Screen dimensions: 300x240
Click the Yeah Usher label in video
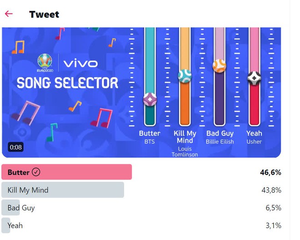click(254, 137)
